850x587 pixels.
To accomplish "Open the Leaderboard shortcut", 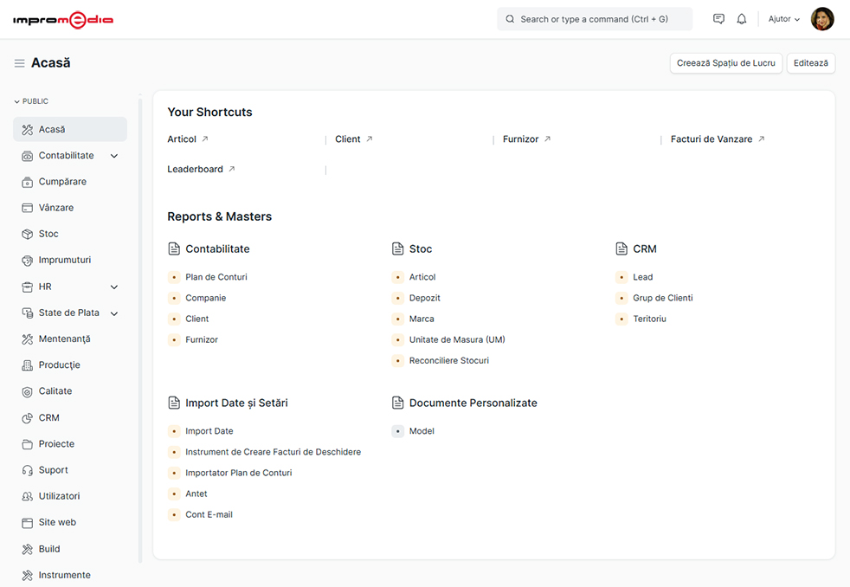I will point(196,169).
